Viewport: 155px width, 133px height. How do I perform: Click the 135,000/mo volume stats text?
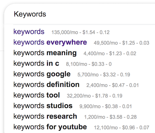point(81,32)
